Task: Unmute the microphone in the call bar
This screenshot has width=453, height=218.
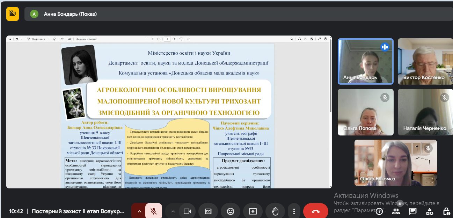Action: pyautogui.click(x=153, y=211)
